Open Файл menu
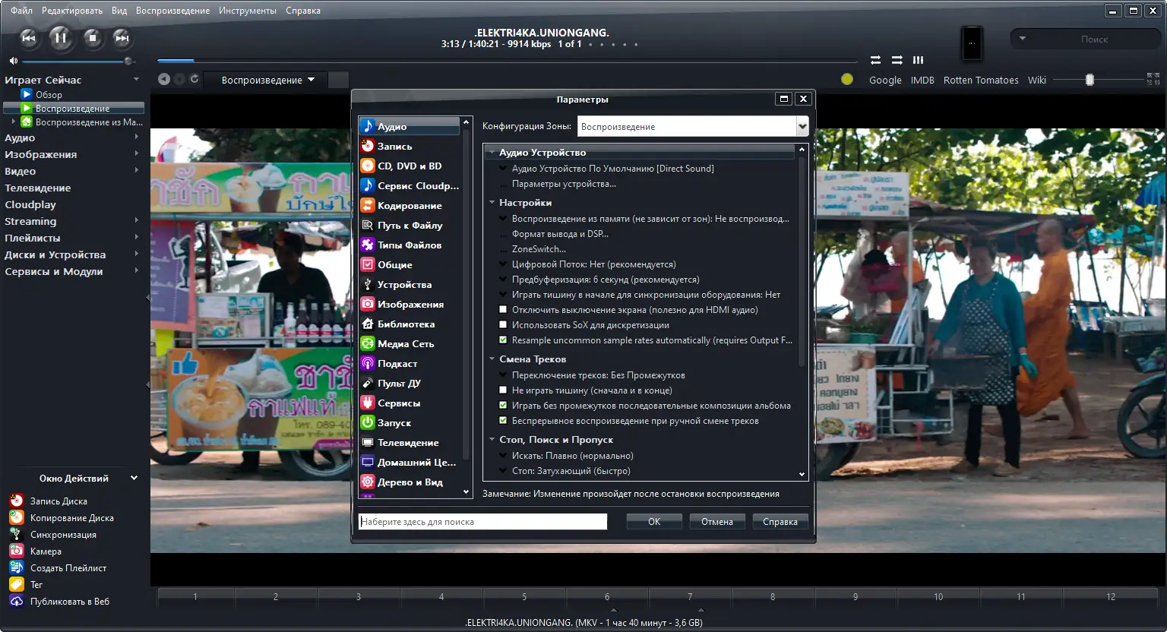Image resolution: width=1167 pixels, height=632 pixels. pyautogui.click(x=21, y=11)
